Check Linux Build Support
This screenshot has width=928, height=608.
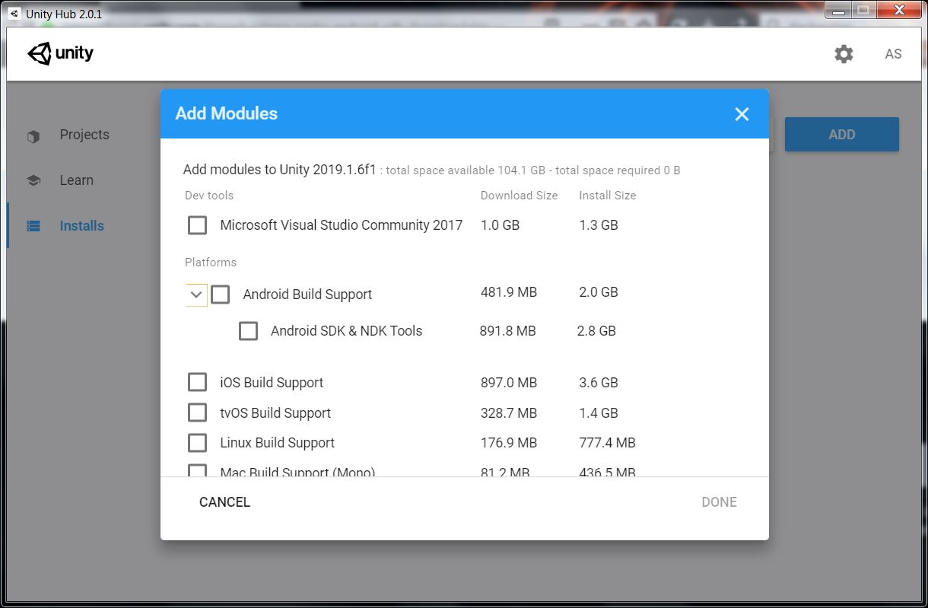pyautogui.click(x=197, y=443)
